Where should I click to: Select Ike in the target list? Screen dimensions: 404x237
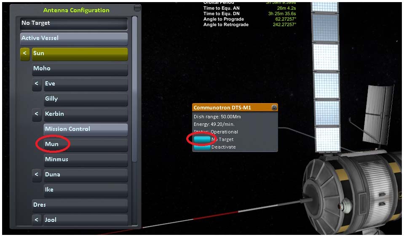tap(86, 190)
